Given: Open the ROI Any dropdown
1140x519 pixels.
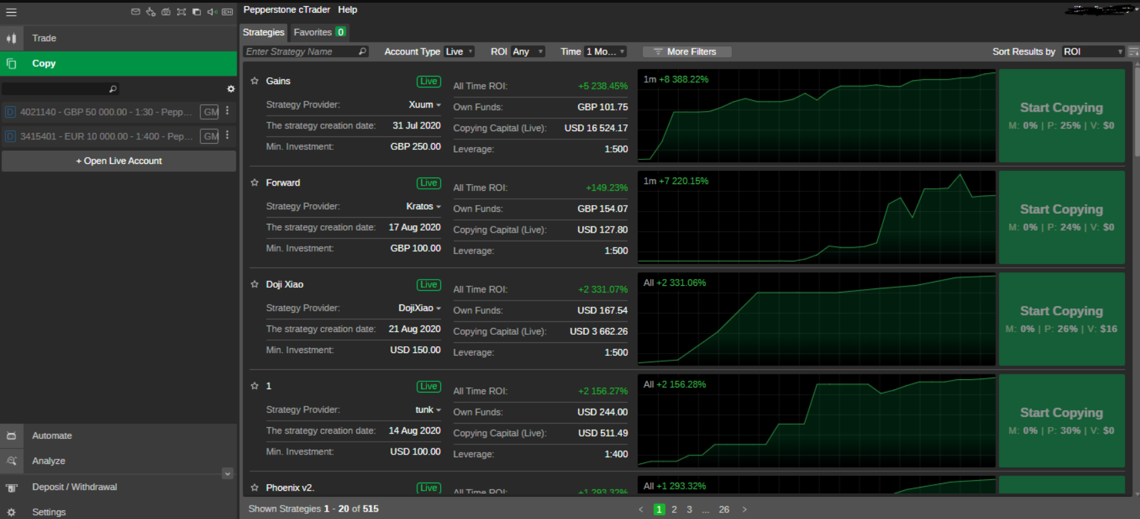Looking at the screenshot, I should [528, 51].
